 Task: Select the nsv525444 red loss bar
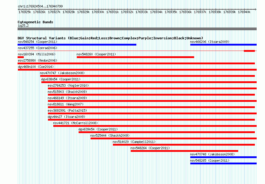174,138
